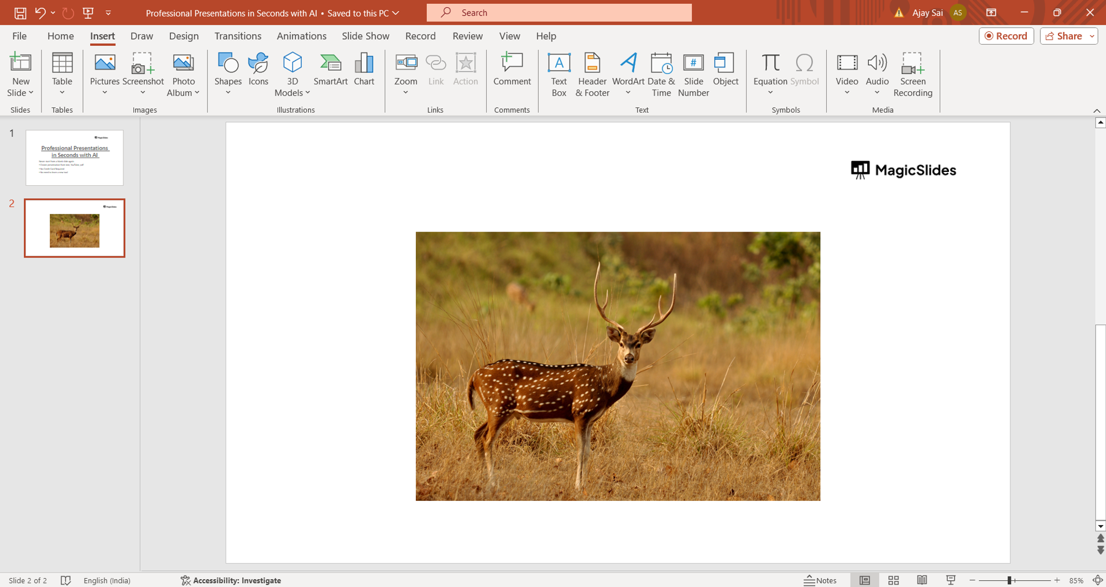
Task: Insert an Equation
Action: (770, 74)
